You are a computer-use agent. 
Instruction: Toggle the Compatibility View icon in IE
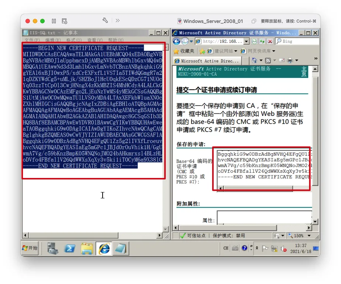(254, 41)
